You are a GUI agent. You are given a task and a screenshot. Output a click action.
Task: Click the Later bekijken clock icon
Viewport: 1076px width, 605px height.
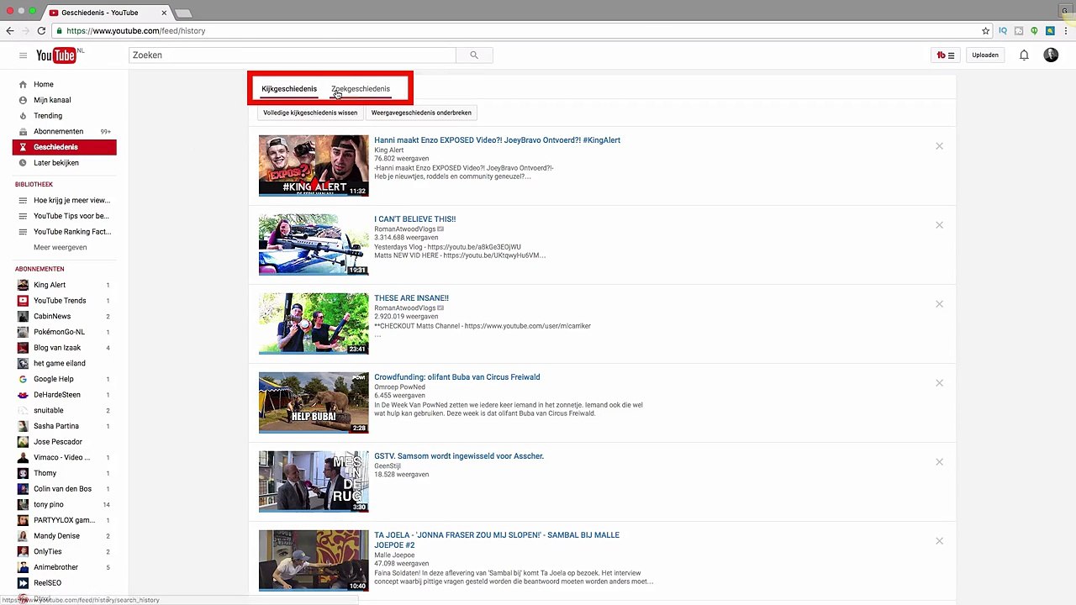(x=23, y=163)
